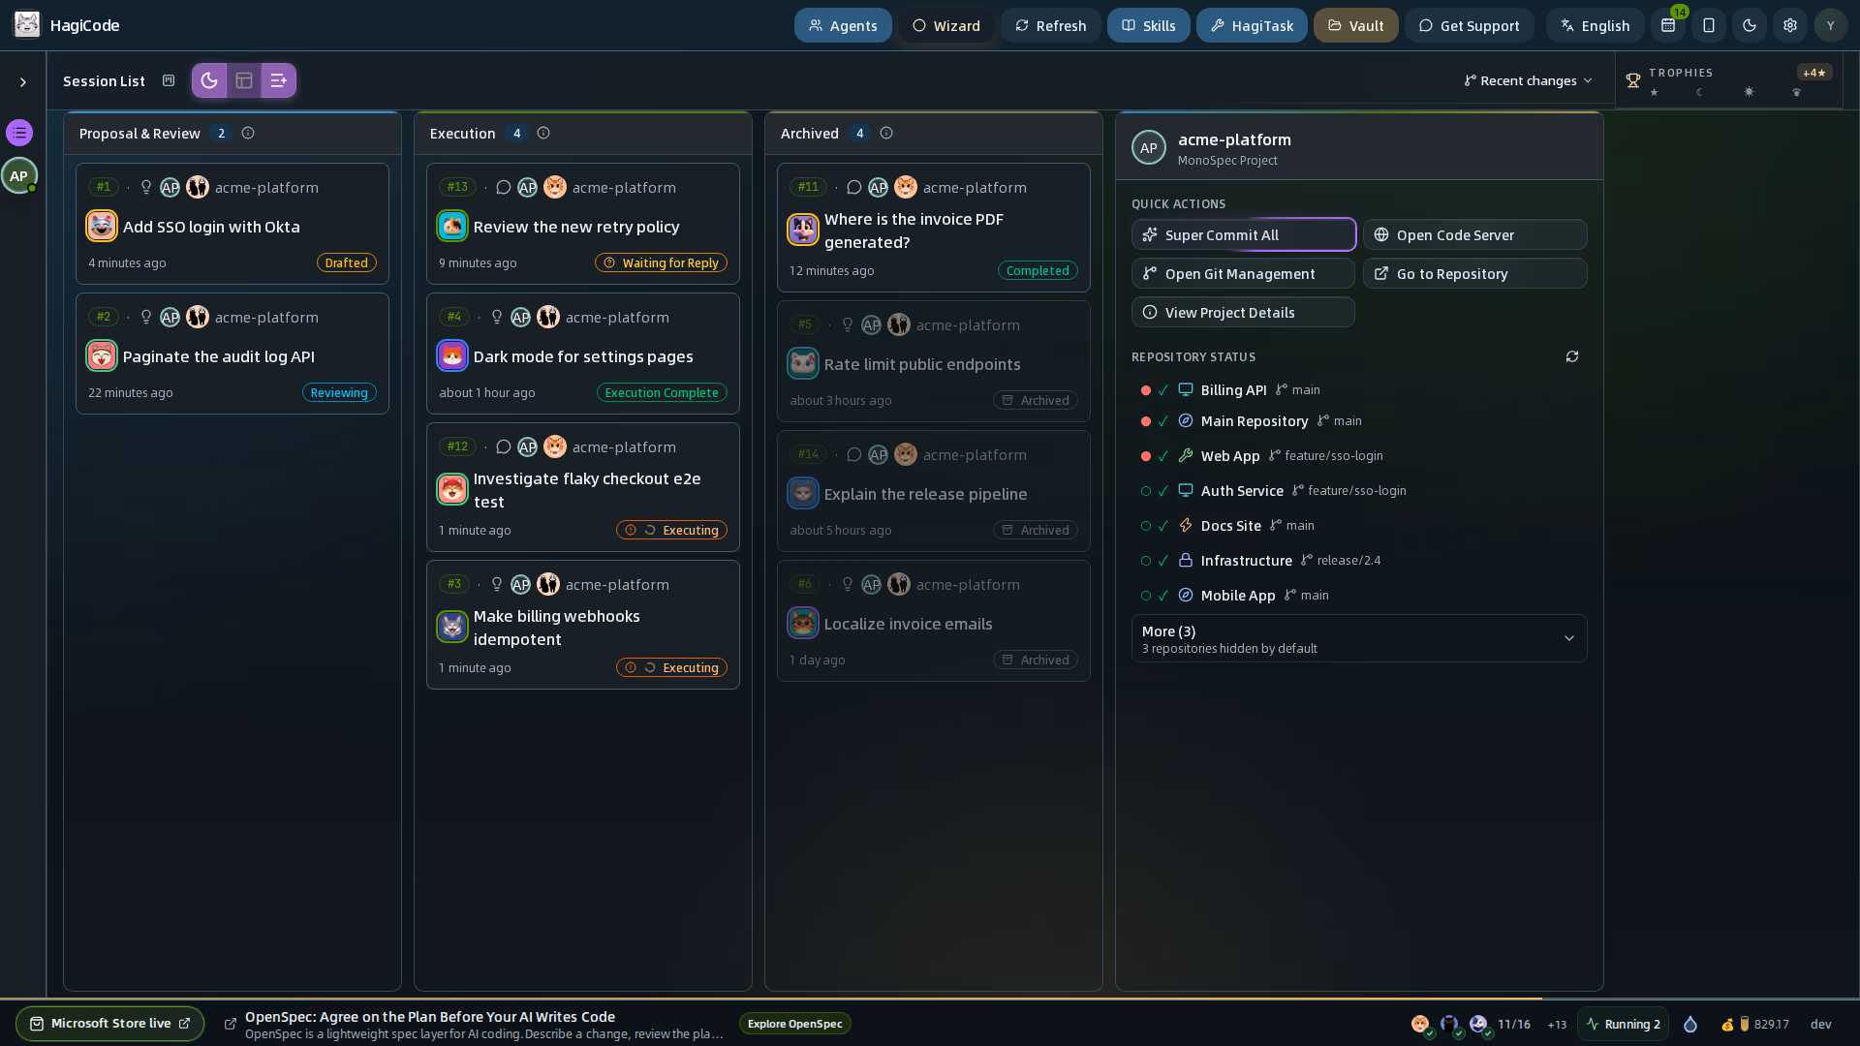Open card Where is the invoice PDF generated?
This screenshot has width=1860, height=1046.
(x=934, y=228)
